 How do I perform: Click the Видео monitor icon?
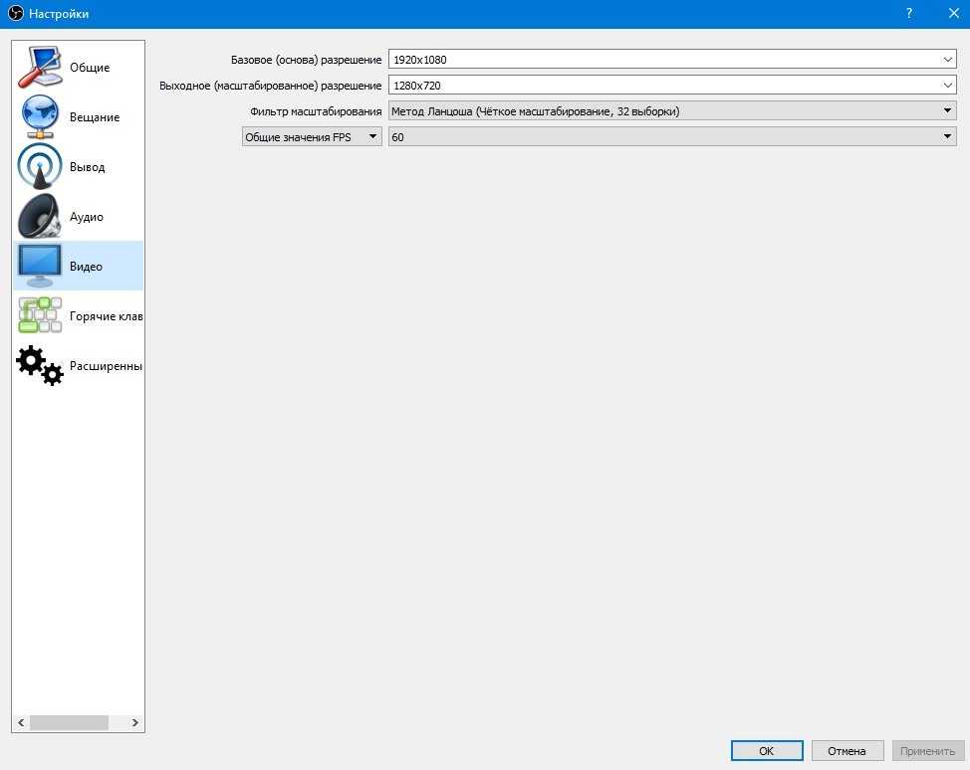pos(40,266)
